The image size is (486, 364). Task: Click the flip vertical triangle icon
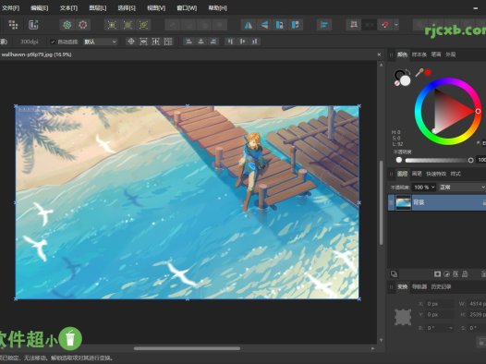point(264,25)
